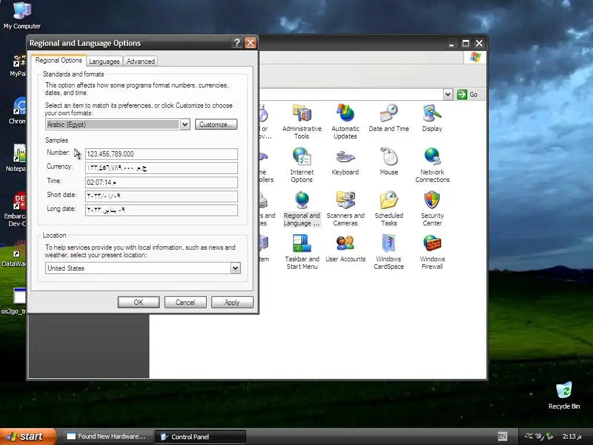Screen dimensions: 593x445
Task: Close the Regional and Language Options dialog
Action: 250,43
